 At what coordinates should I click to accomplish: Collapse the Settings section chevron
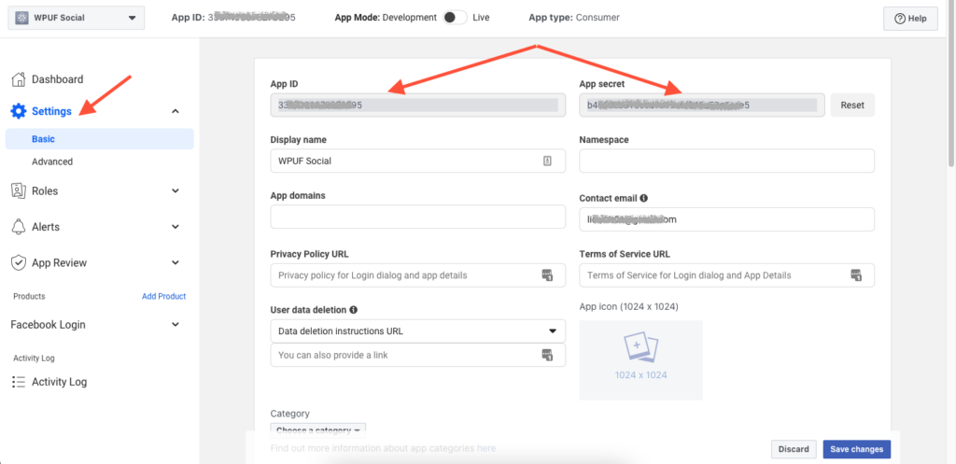tap(176, 111)
